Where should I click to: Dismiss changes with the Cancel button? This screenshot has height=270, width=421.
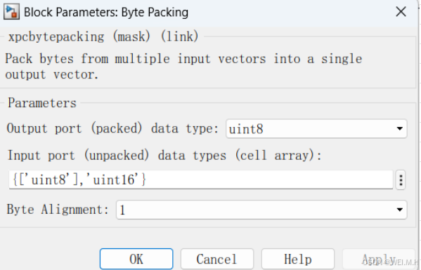[217, 259]
